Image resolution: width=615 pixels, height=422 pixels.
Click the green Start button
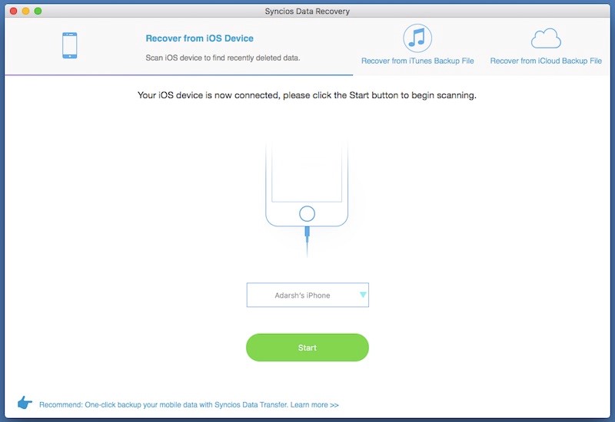click(307, 348)
